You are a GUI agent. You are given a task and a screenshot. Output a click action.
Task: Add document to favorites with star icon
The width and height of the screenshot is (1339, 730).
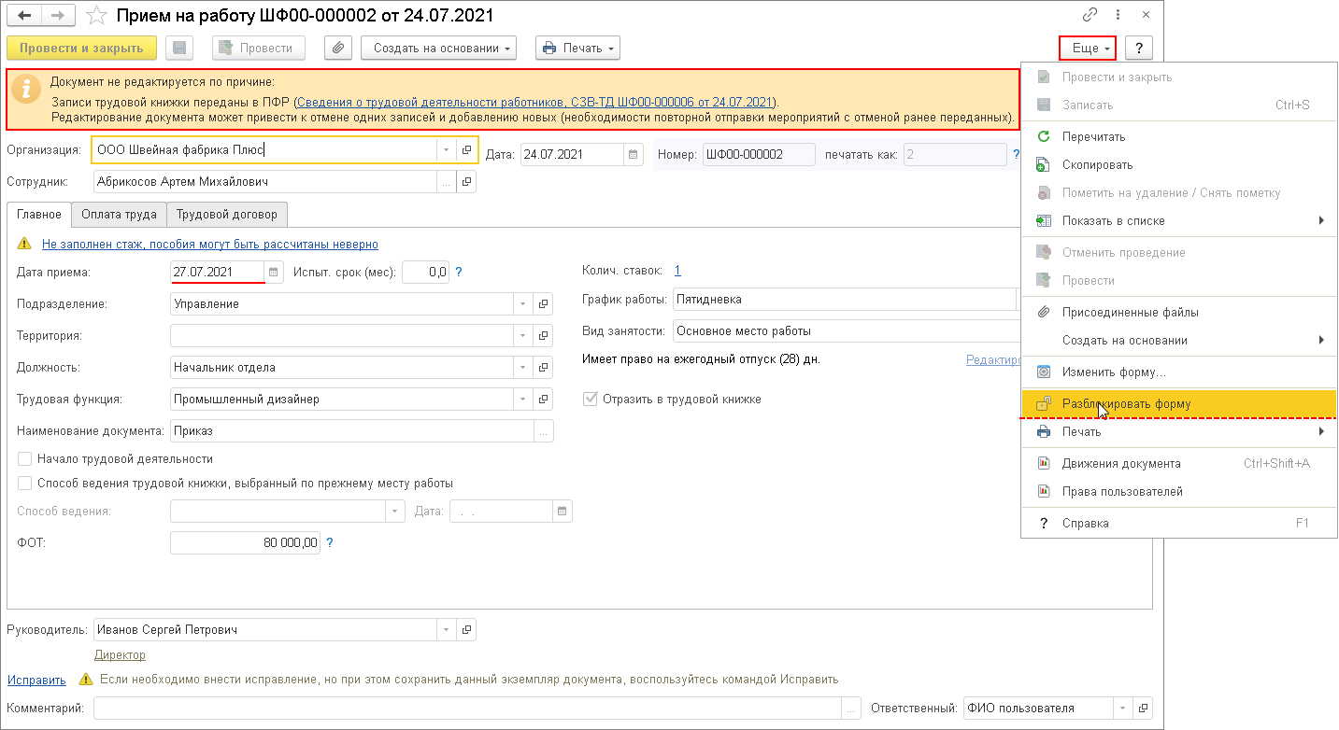(95, 16)
